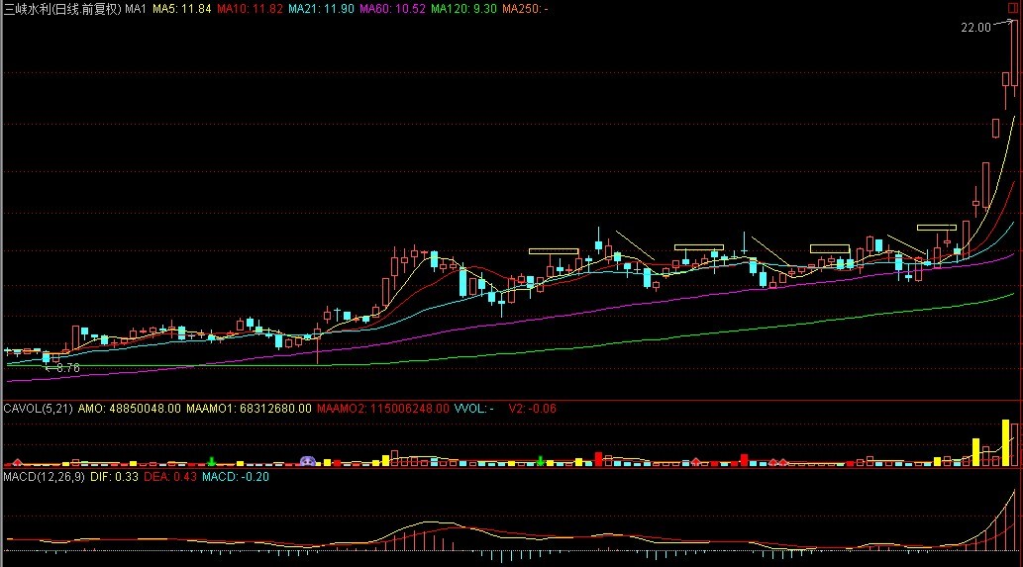Image resolution: width=1023 pixels, height=567 pixels.
Task: Select the rightmost yellow rectangle marker on chart
Action: (936, 228)
